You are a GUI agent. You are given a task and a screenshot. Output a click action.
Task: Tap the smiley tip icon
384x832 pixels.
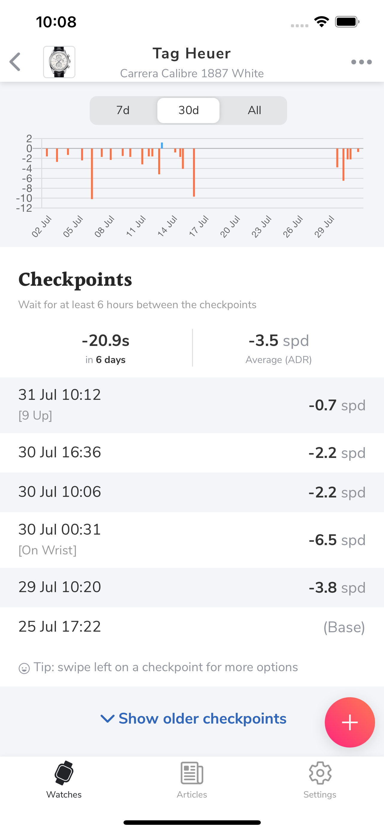coord(24,668)
